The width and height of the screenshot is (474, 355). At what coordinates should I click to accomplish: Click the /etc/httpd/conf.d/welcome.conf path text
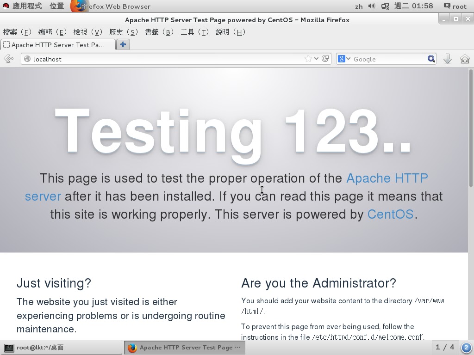pos(368,337)
